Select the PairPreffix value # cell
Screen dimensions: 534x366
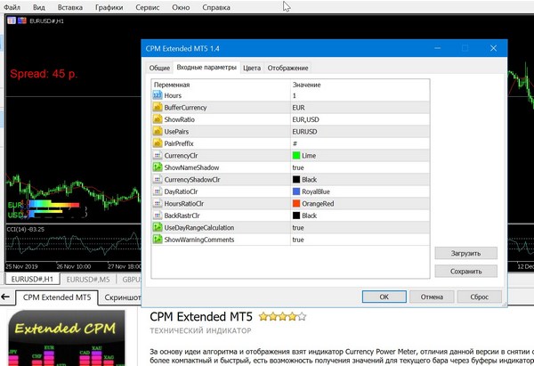click(x=360, y=143)
